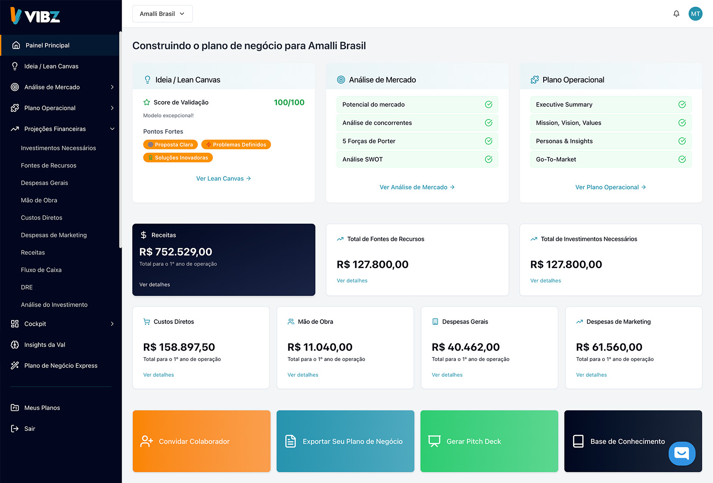Click the document icon on Exportar Seu Plano
Viewport: 713px width, 483px height.
[291, 441]
